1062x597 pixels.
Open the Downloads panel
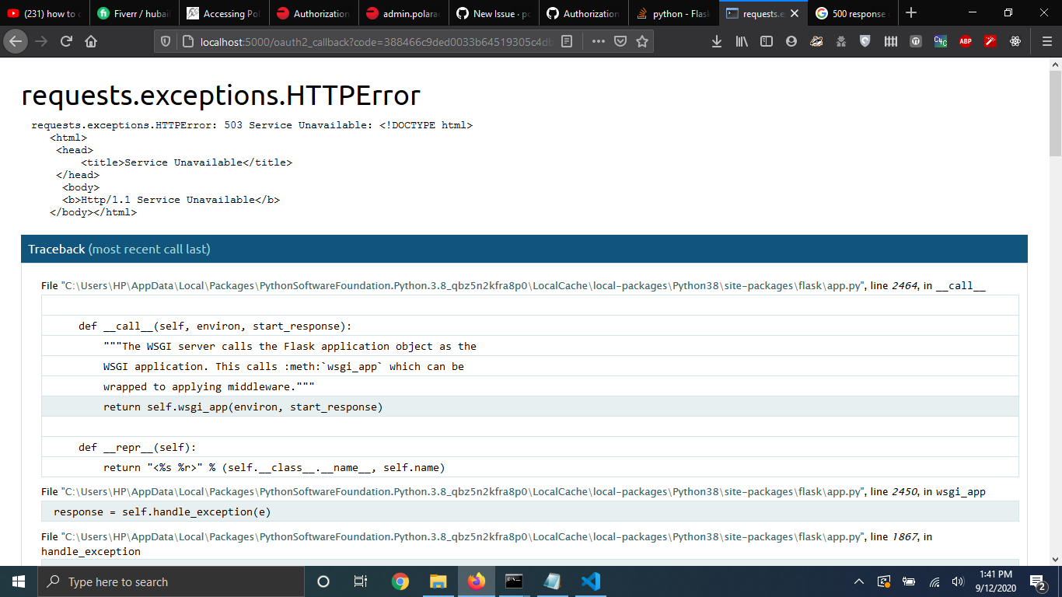pyautogui.click(x=717, y=42)
